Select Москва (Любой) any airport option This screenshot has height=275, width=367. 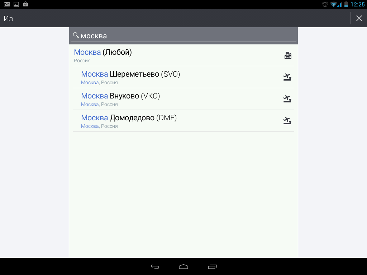click(183, 56)
